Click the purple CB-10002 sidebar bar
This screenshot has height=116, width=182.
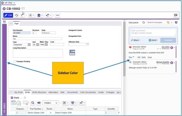[4, 70]
